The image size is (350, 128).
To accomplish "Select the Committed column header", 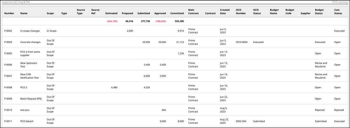I will click(x=177, y=13).
